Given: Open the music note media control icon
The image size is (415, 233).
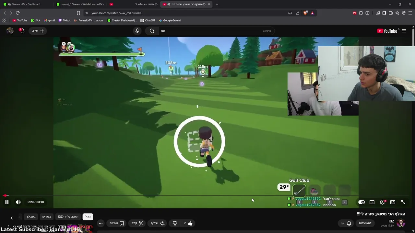Looking at the screenshot, I should click(378, 13).
